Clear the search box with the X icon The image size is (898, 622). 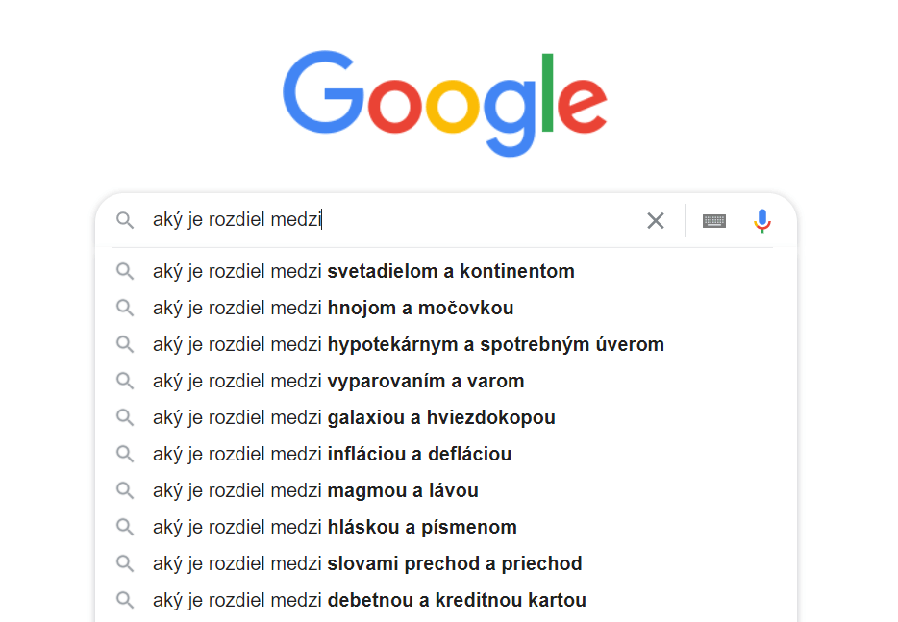[x=655, y=220]
